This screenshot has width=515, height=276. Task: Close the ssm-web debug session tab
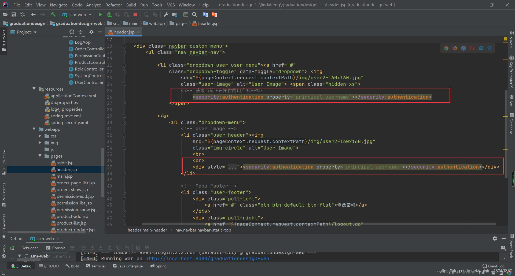(x=58, y=238)
